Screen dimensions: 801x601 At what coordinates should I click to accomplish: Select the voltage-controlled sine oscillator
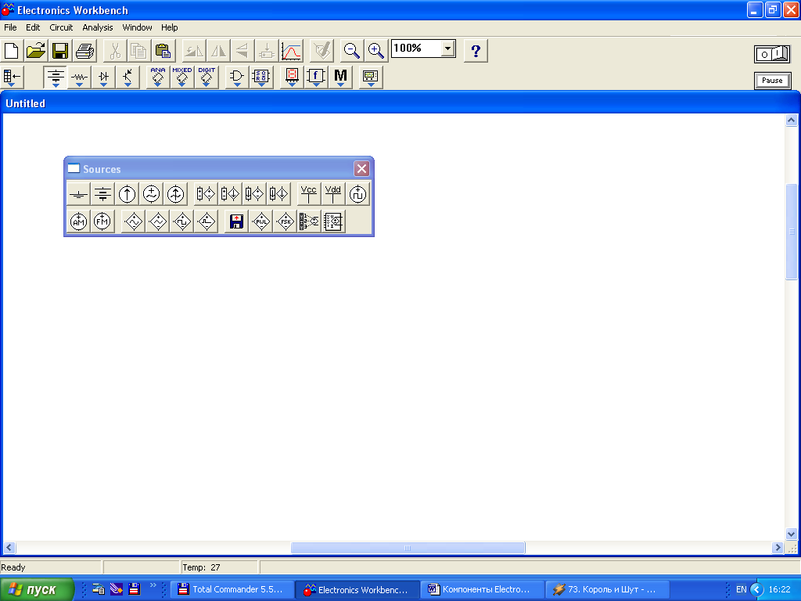click(x=134, y=221)
